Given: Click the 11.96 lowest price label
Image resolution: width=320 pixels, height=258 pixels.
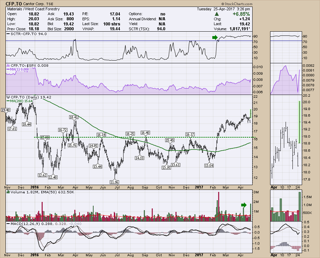Looking at the screenshot, I should [x=114, y=182].
